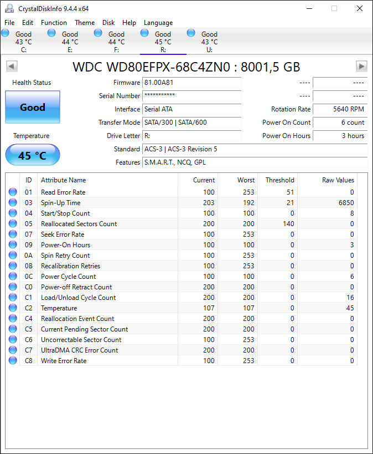Click the Firmware field 81.00A81
The image size is (373, 454).
click(x=192, y=83)
